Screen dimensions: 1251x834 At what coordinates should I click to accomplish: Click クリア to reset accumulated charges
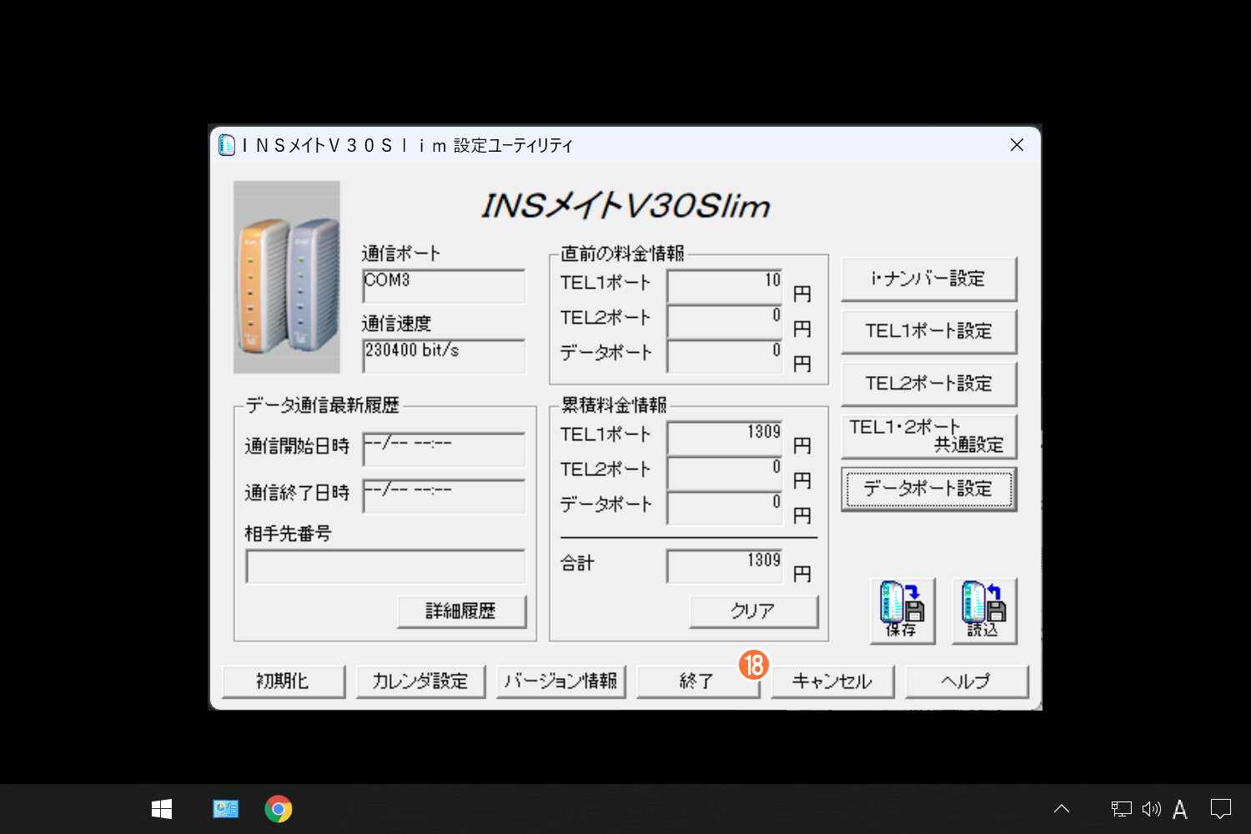(754, 611)
